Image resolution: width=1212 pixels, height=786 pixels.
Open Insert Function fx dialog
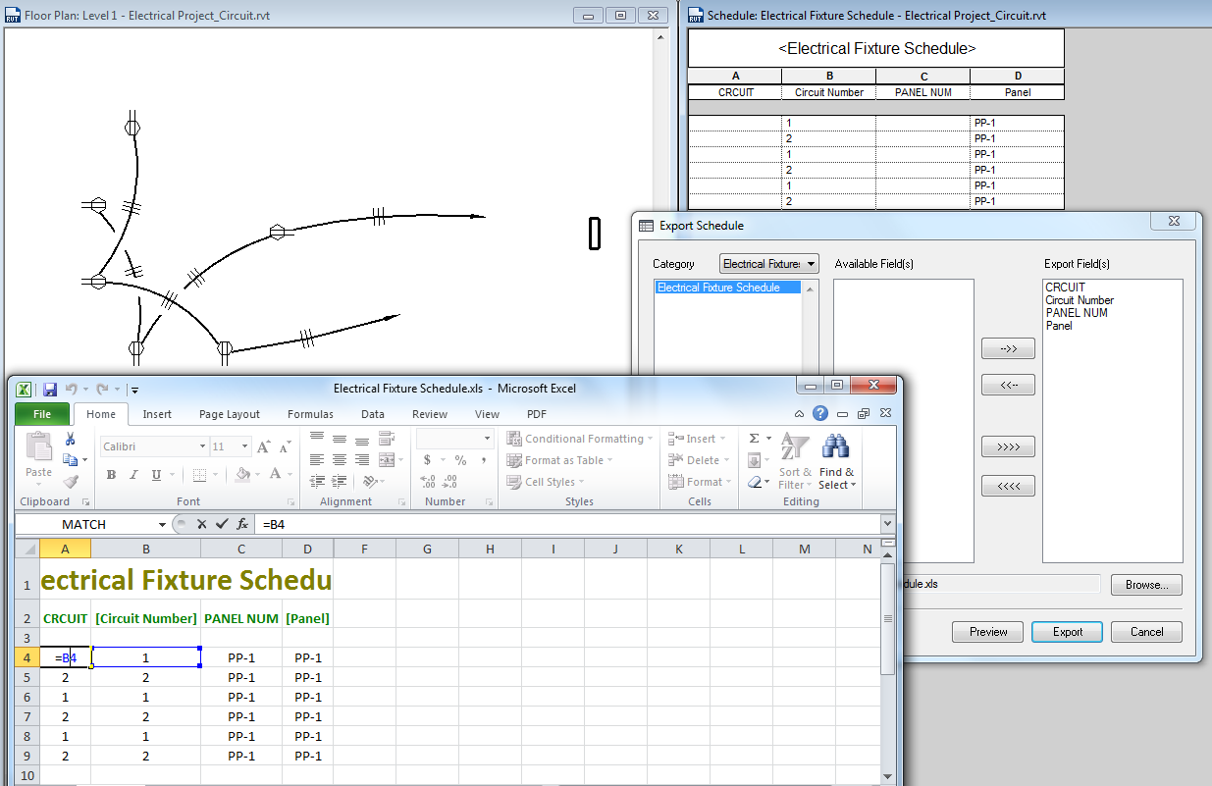point(242,525)
